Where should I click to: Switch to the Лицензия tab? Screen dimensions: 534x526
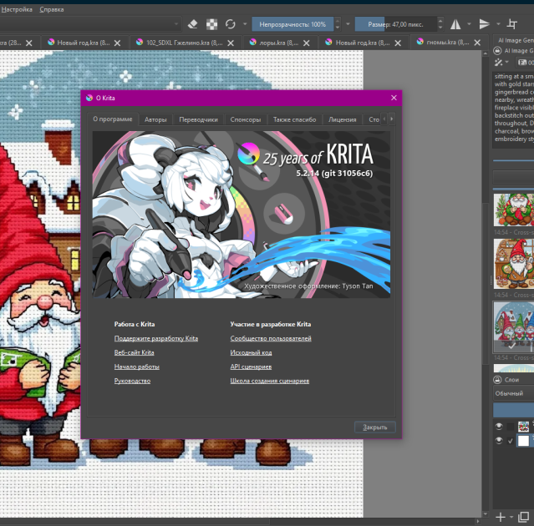(343, 119)
